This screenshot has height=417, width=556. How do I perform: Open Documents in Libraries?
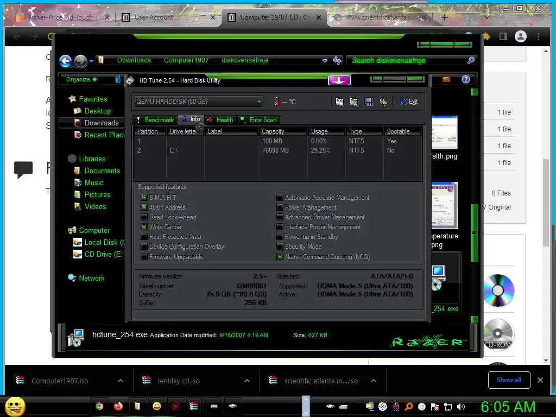(102, 170)
